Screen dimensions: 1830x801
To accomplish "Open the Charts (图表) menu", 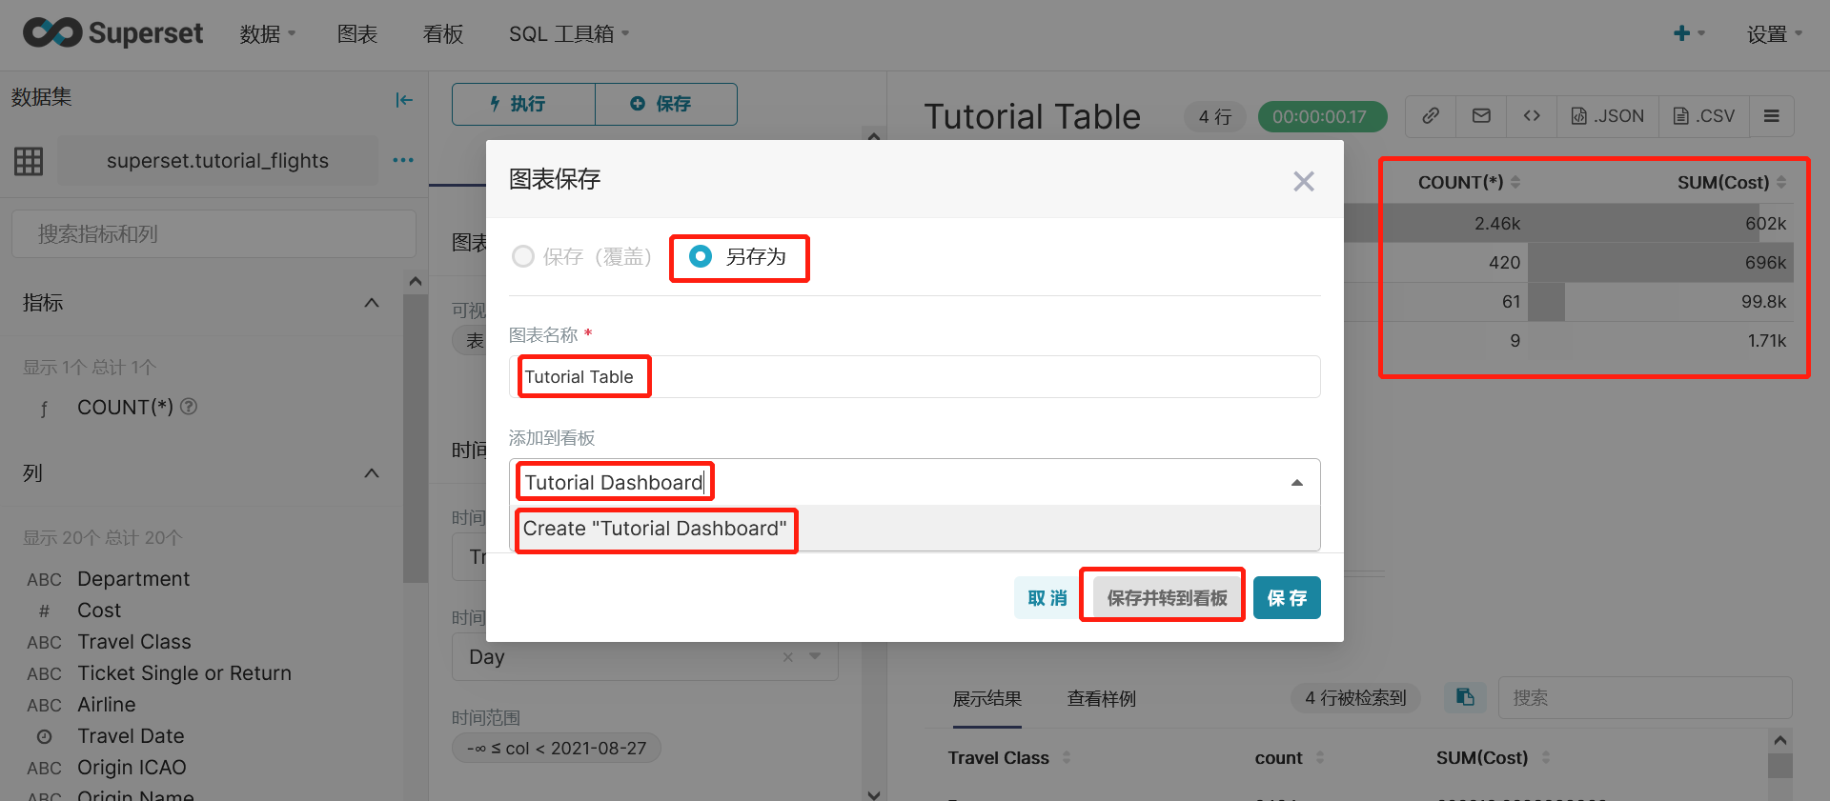I will coord(357,34).
